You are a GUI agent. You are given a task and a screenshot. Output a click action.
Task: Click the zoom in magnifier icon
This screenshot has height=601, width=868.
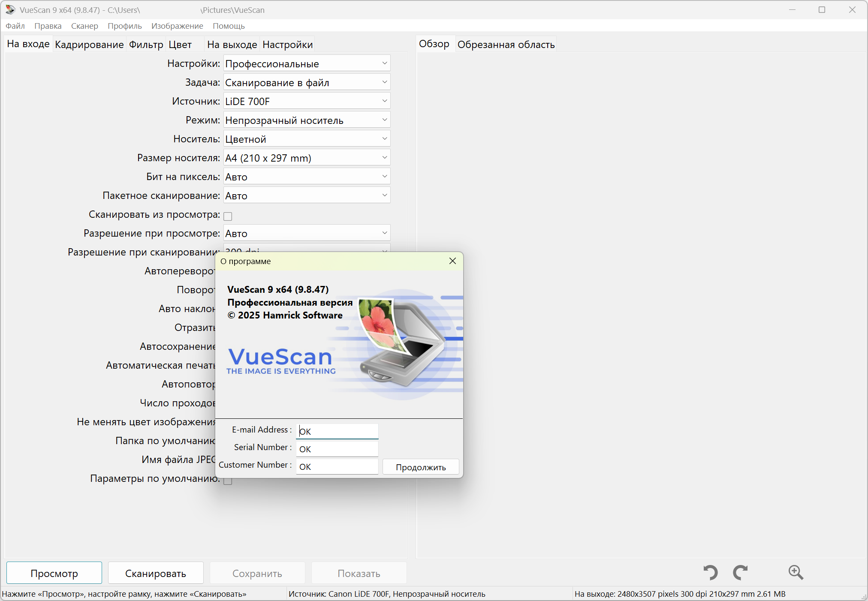pyautogui.click(x=796, y=572)
